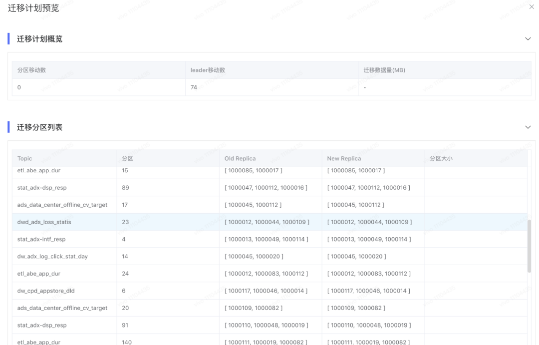539x345 pixels.
Task: Click the 迁移数据量(MB) overview header cell
Action: click(384, 70)
